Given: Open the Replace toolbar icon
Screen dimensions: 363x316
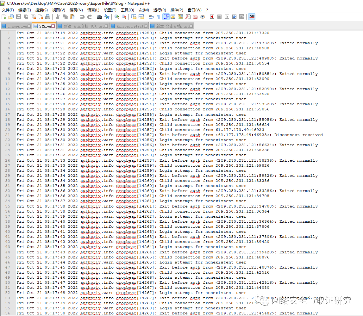Looking at the screenshot, I should point(107,17).
